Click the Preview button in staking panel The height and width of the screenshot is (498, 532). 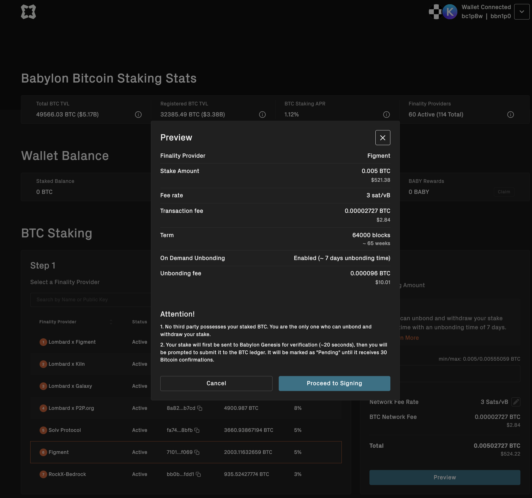click(445, 477)
